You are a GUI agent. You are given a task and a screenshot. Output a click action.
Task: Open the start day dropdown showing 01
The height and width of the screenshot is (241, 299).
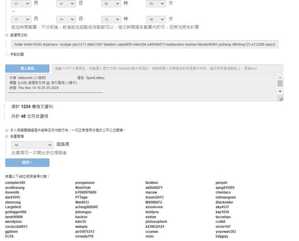click(66, 4)
